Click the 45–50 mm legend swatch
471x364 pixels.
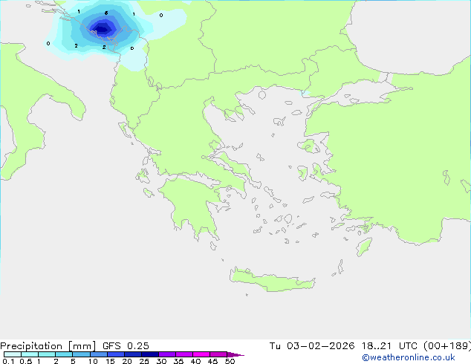(x=218, y=354)
